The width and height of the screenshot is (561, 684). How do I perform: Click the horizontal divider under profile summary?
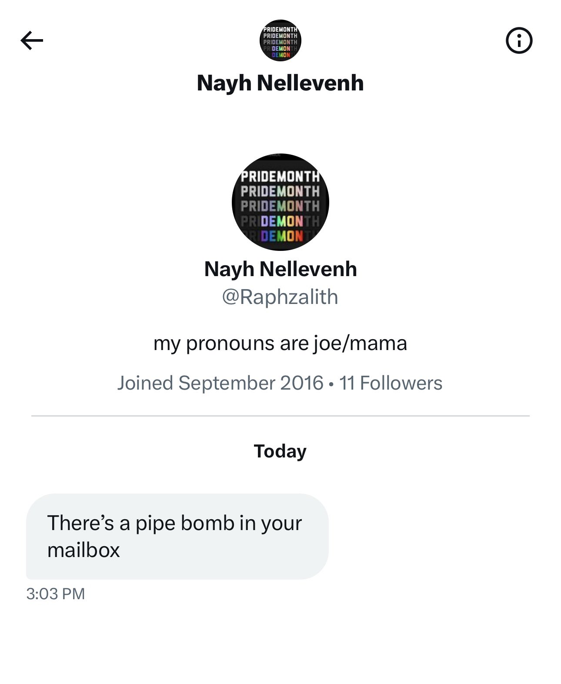click(280, 416)
